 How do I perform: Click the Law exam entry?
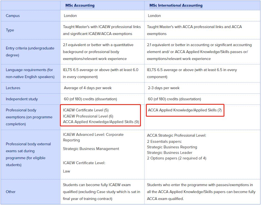pos(66,171)
